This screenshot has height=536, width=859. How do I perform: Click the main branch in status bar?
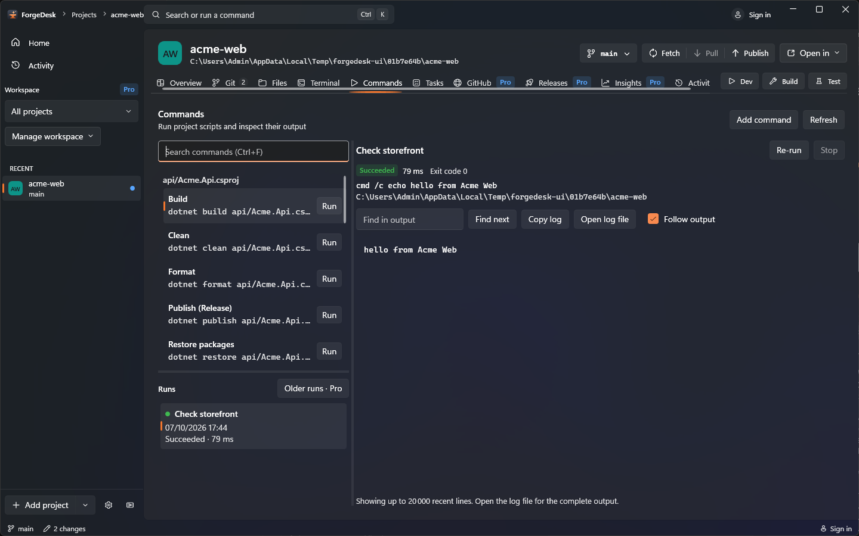pyautogui.click(x=20, y=529)
